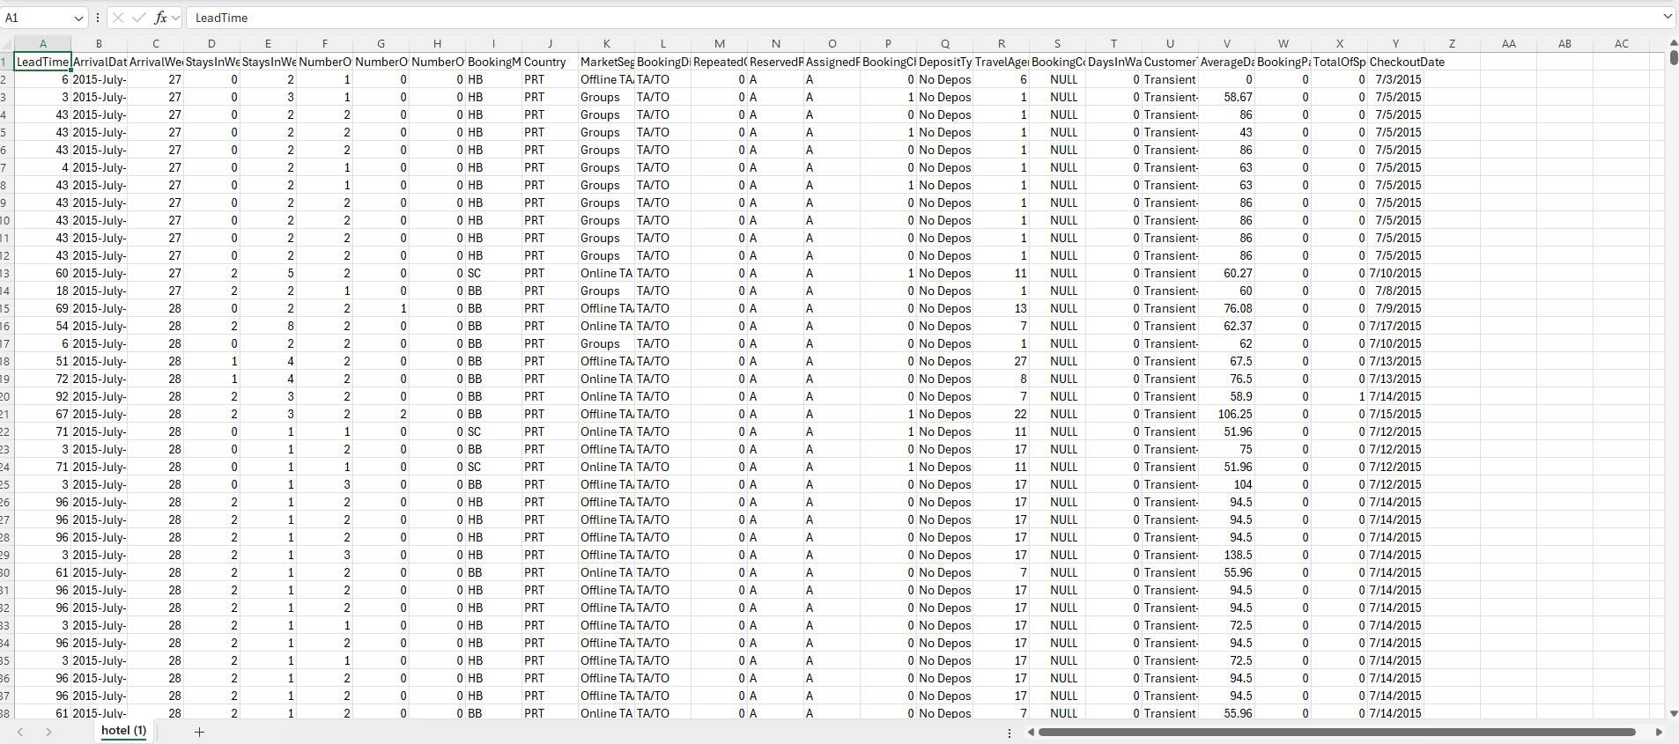Screen dimensions: 1679x744
Task: Click LeadTime value 69 in row 15
Action: 42,308
